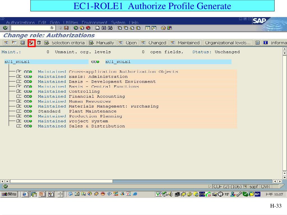
Task: Go to Last Page icon
Action: tap(138, 28)
